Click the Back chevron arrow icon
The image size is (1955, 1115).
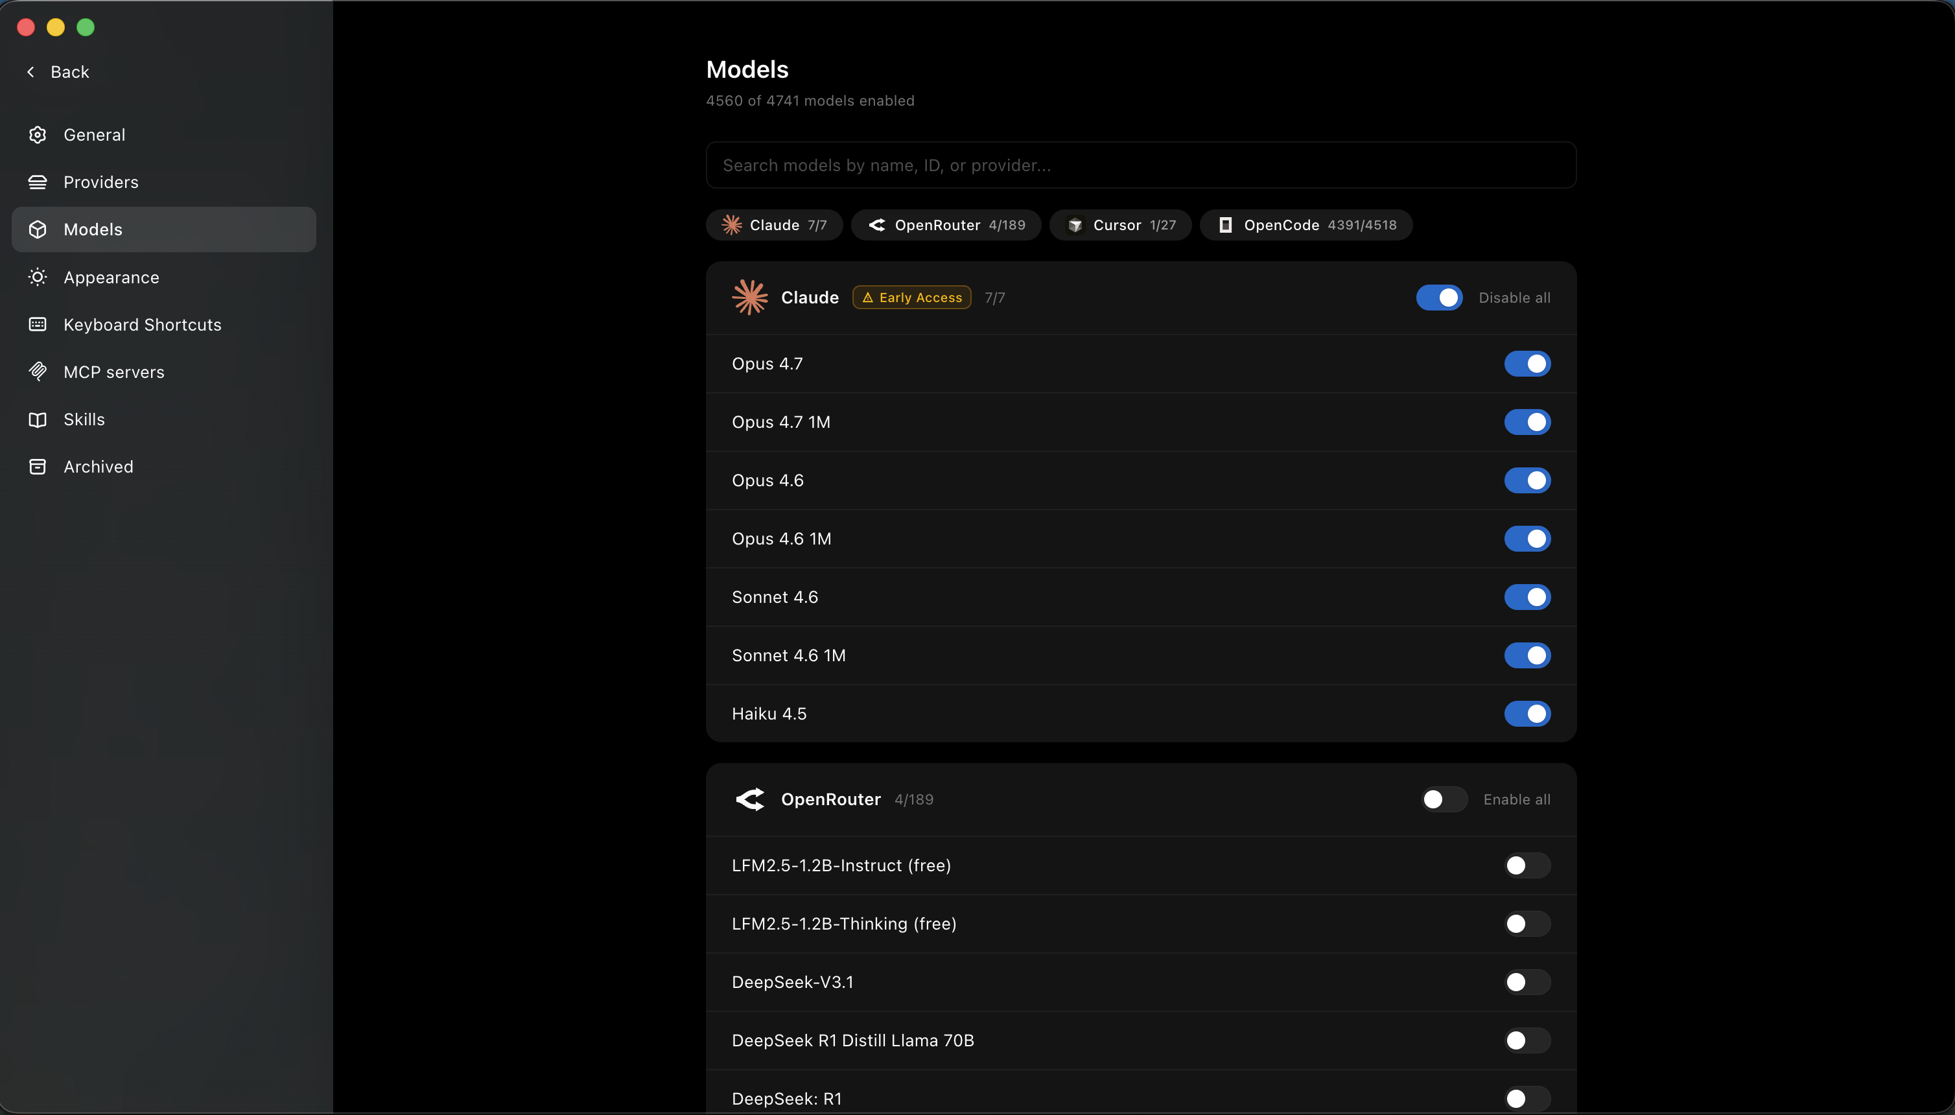coord(30,72)
